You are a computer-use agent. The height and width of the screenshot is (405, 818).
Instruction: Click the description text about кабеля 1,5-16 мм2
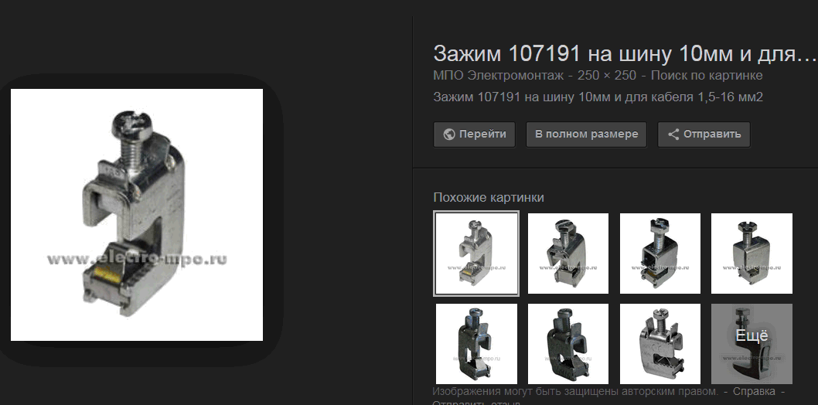598,97
